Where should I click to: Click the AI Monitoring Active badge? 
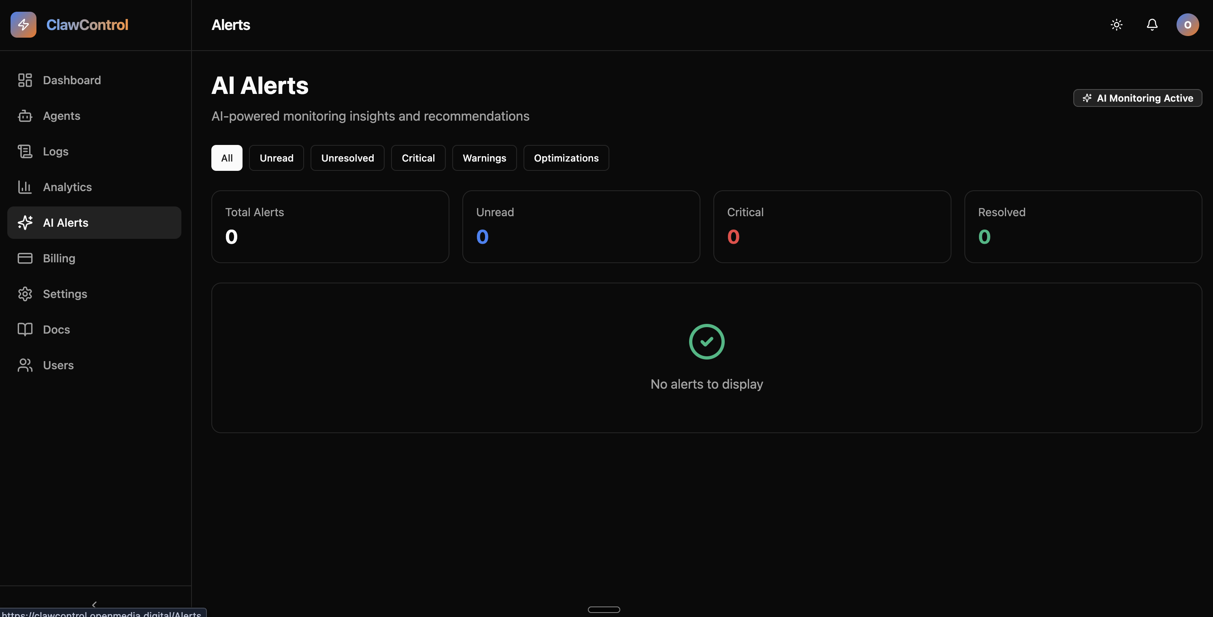click(1138, 98)
